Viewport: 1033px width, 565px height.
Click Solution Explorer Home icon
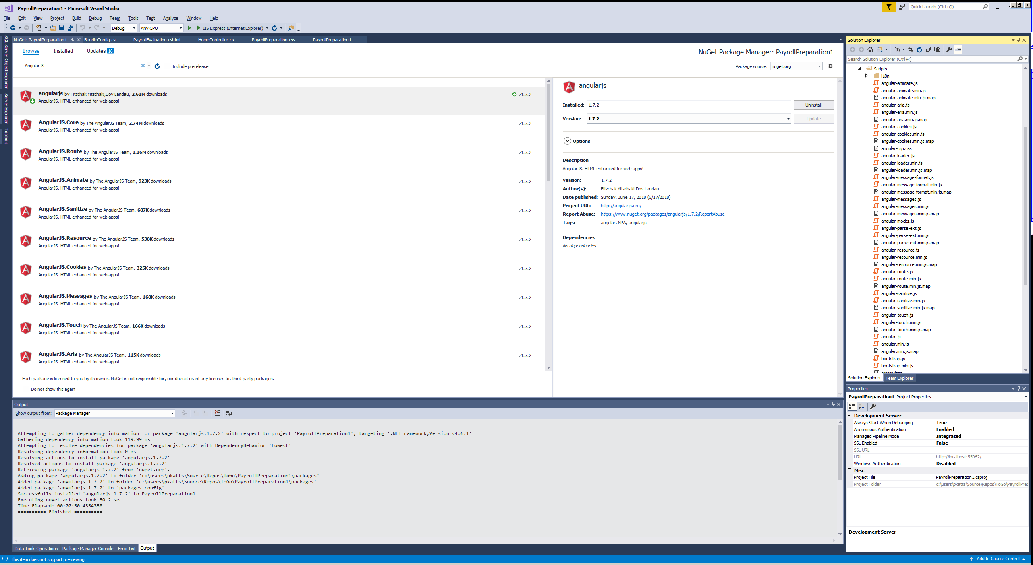(x=870, y=49)
